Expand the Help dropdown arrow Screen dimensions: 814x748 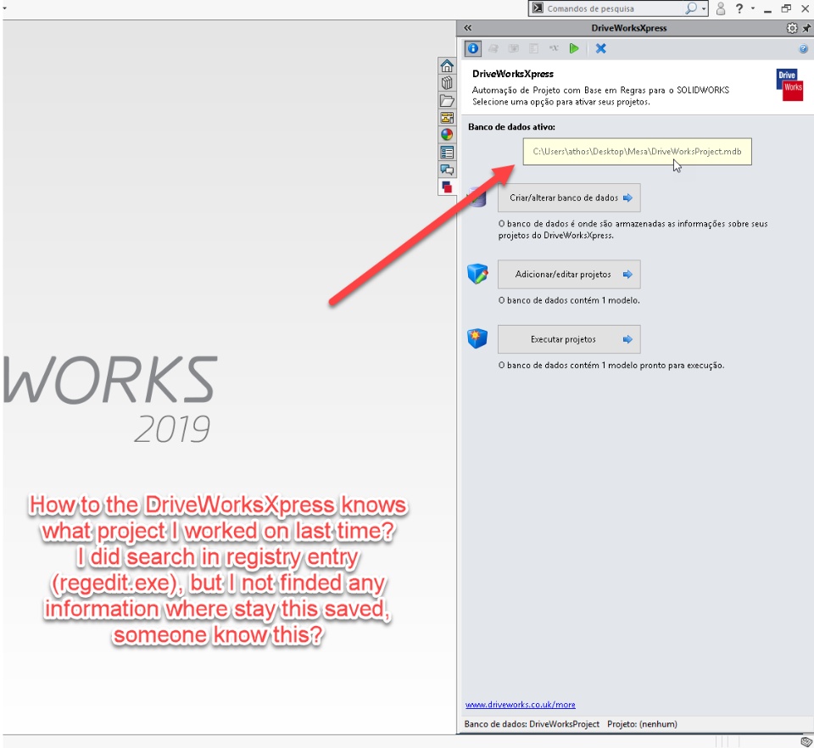(753, 8)
